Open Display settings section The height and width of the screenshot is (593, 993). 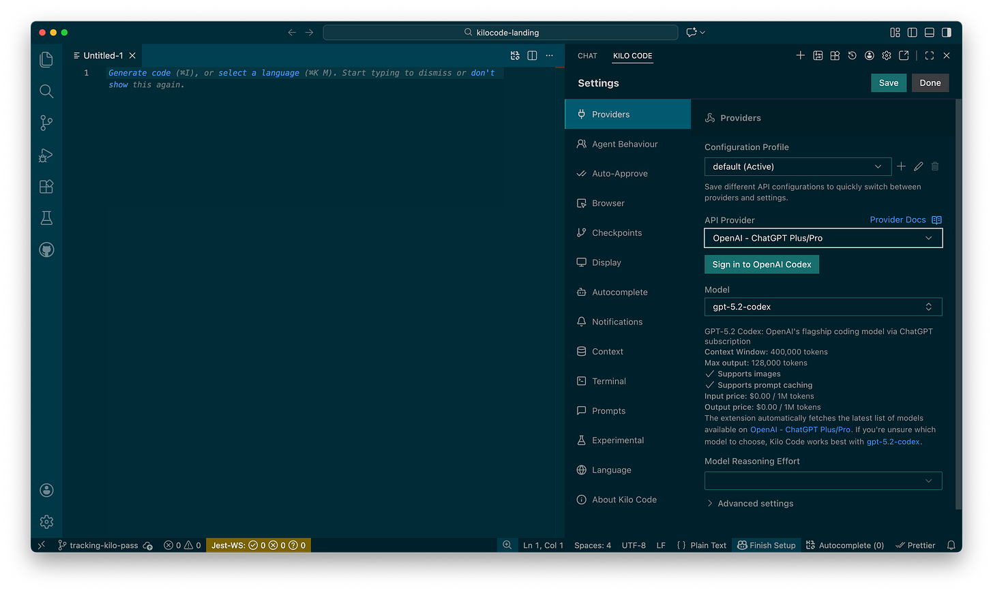(x=627, y=262)
